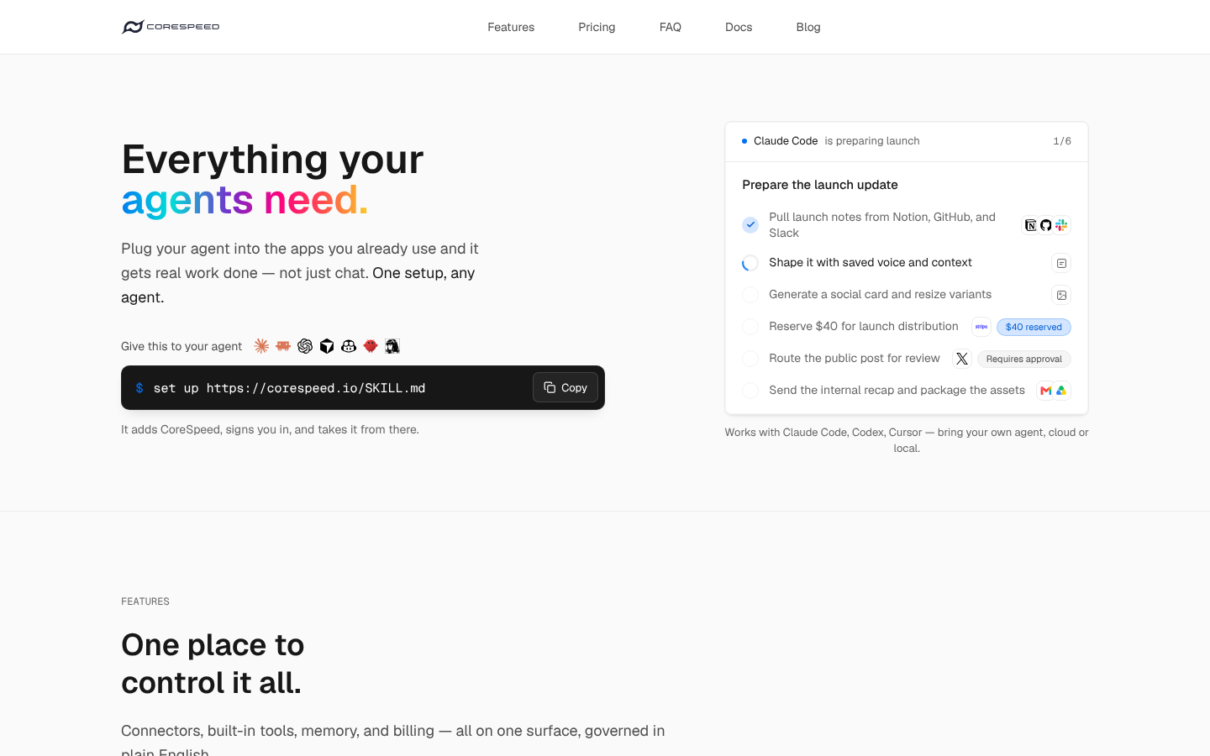Click the red round creature agent icon

(371, 346)
